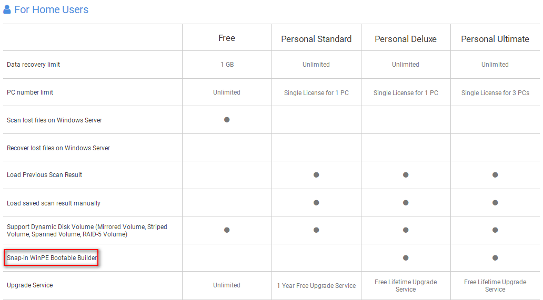Click Personal Ultimate dot for WinPE Bootable Builder
Image resolution: width=543 pixels, height=300 pixels.
click(x=495, y=258)
